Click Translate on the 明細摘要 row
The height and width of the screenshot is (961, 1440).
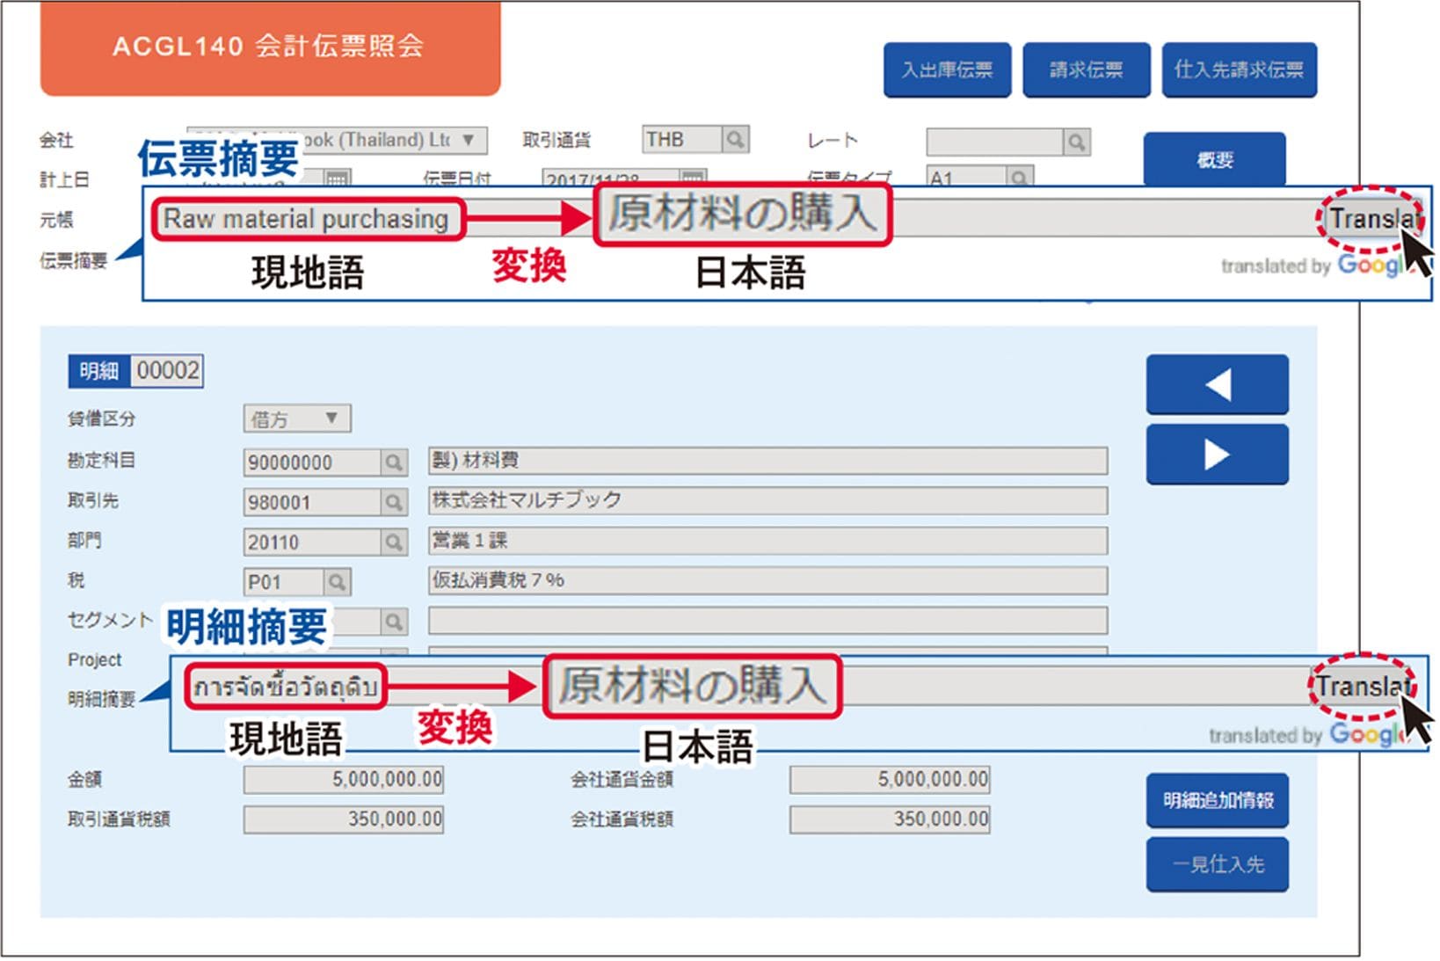pos(1361,686)
